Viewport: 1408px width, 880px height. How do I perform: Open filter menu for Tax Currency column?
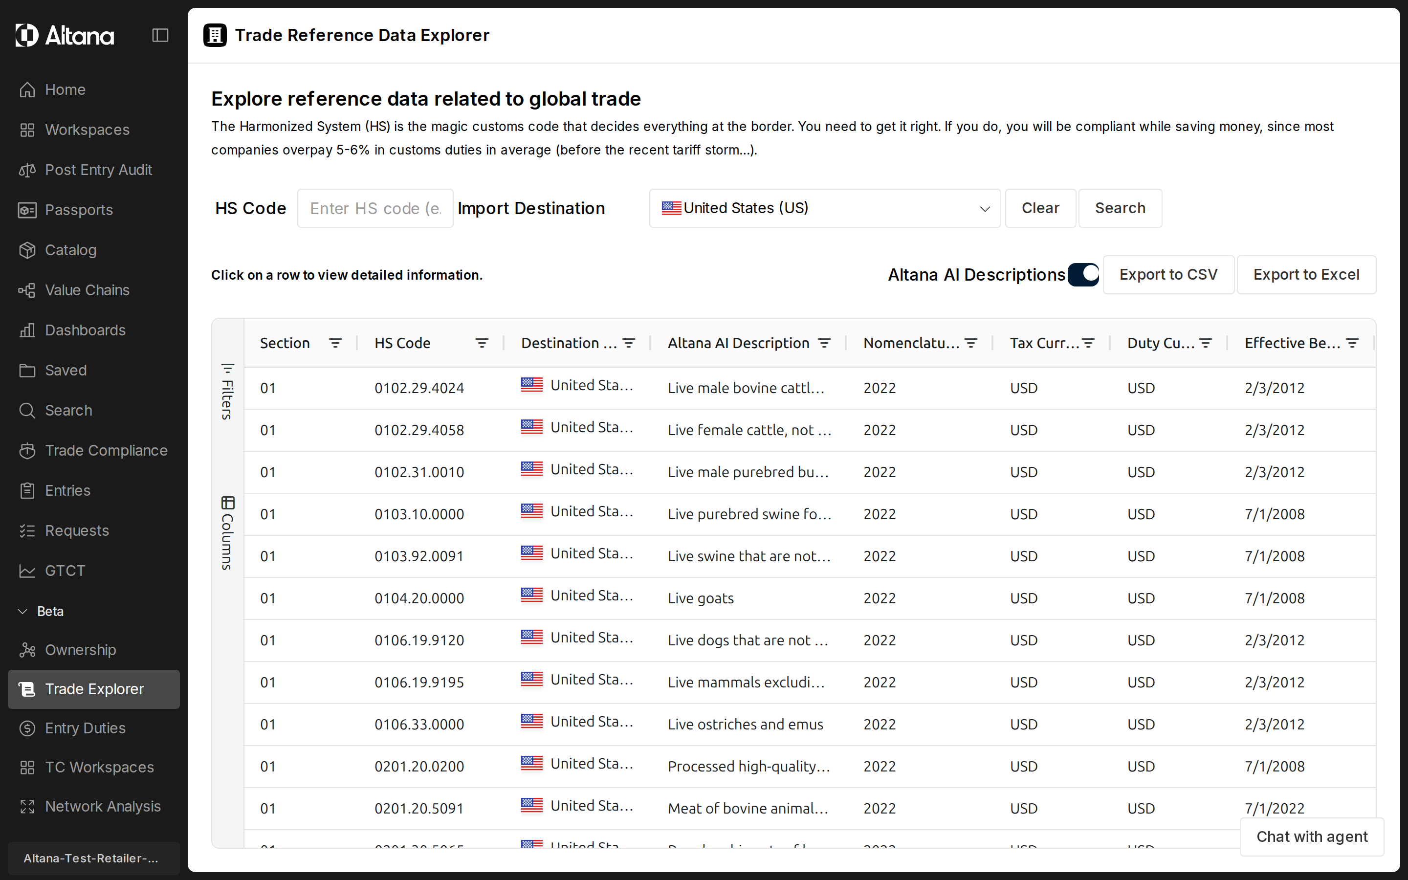(1089, 343)
